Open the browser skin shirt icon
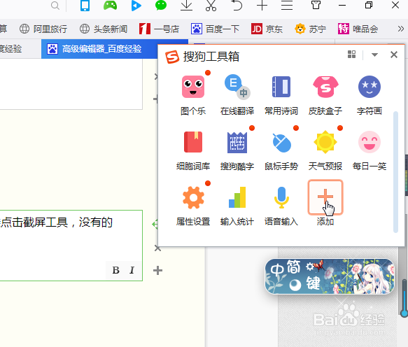The width and height of the screenshot is (408, 347). pos(316,5)
